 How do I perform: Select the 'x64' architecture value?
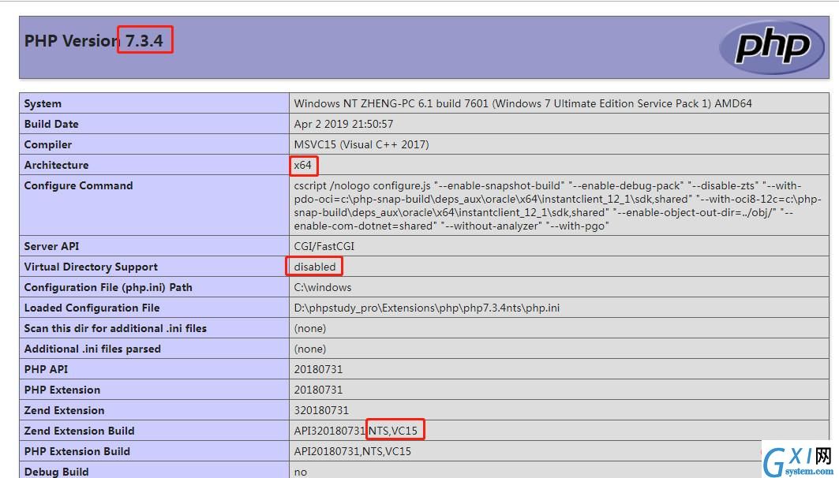click(302, 165)
